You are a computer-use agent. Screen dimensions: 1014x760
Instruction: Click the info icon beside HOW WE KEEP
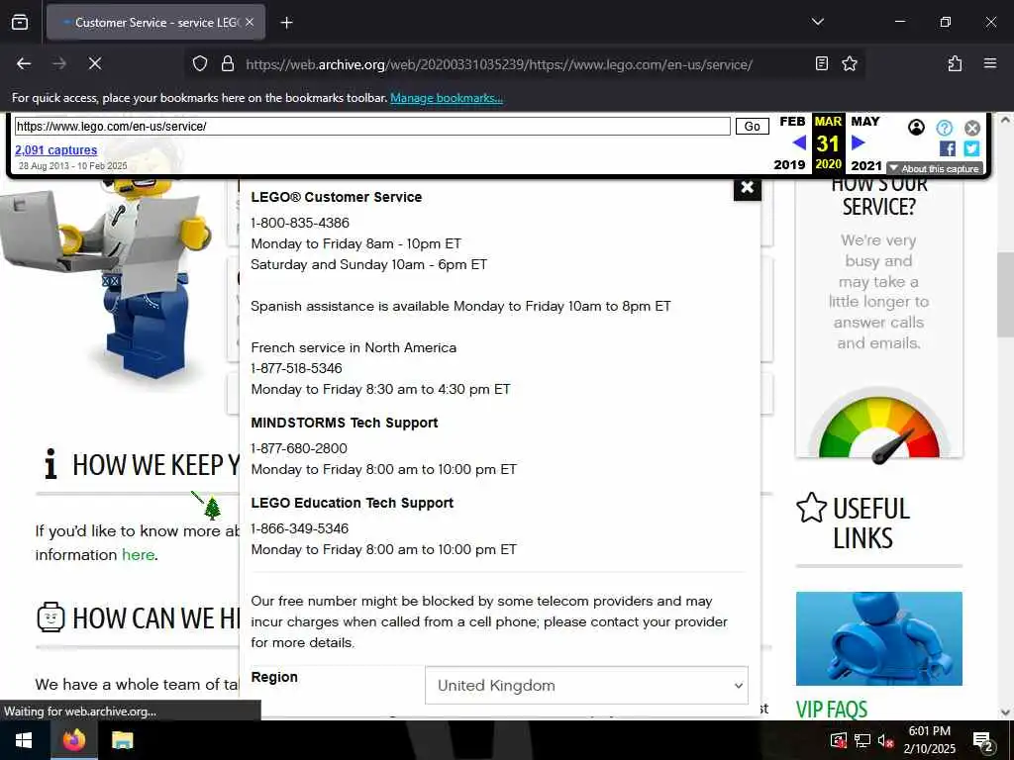pyautogui.click(x=51, y=463)
